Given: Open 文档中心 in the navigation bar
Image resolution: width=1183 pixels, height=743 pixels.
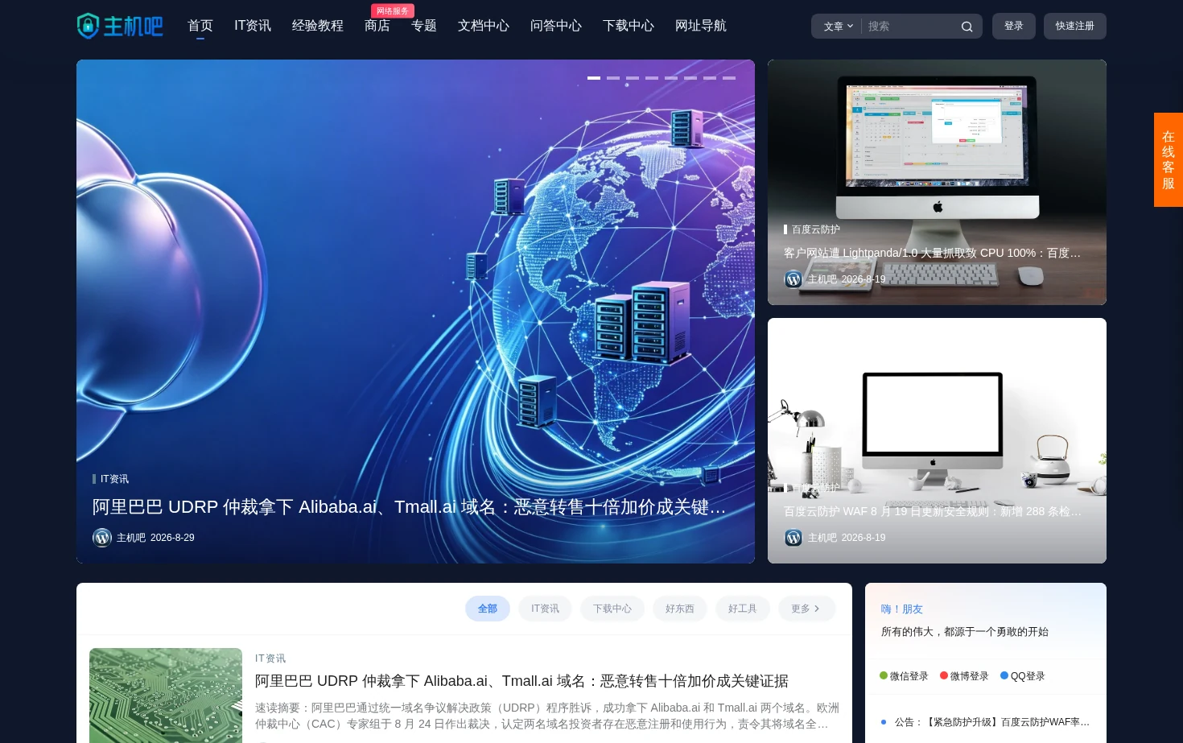Looking at the screenshot, I should click(484, 26).
